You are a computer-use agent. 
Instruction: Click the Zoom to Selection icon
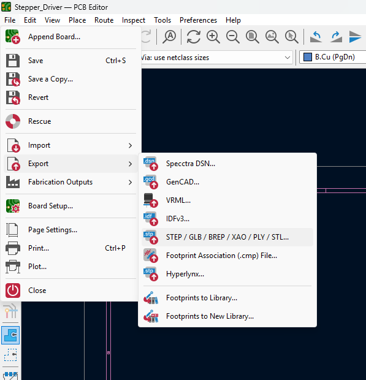click(x=292, y=37)
